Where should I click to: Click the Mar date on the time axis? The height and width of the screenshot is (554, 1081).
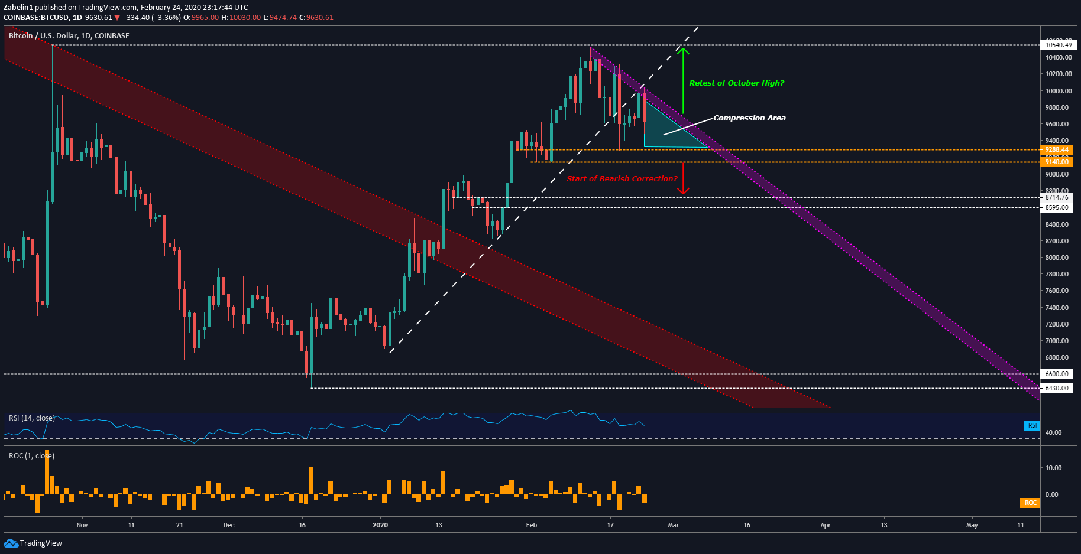(x=674, y=525)
